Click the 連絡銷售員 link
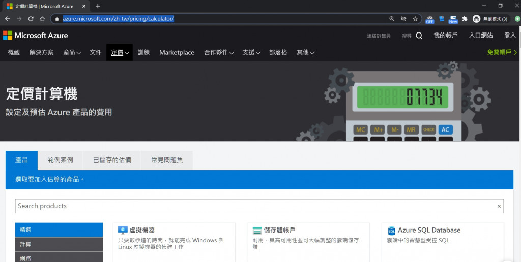This screenshot has height=262, width=521. pyautogui.click(x=379, y=36)
